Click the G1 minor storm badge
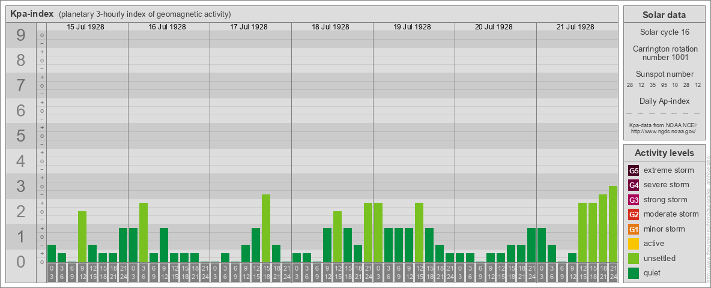Image resolution: width=711 pixels, height=288 pixels. tap(634, 229)
